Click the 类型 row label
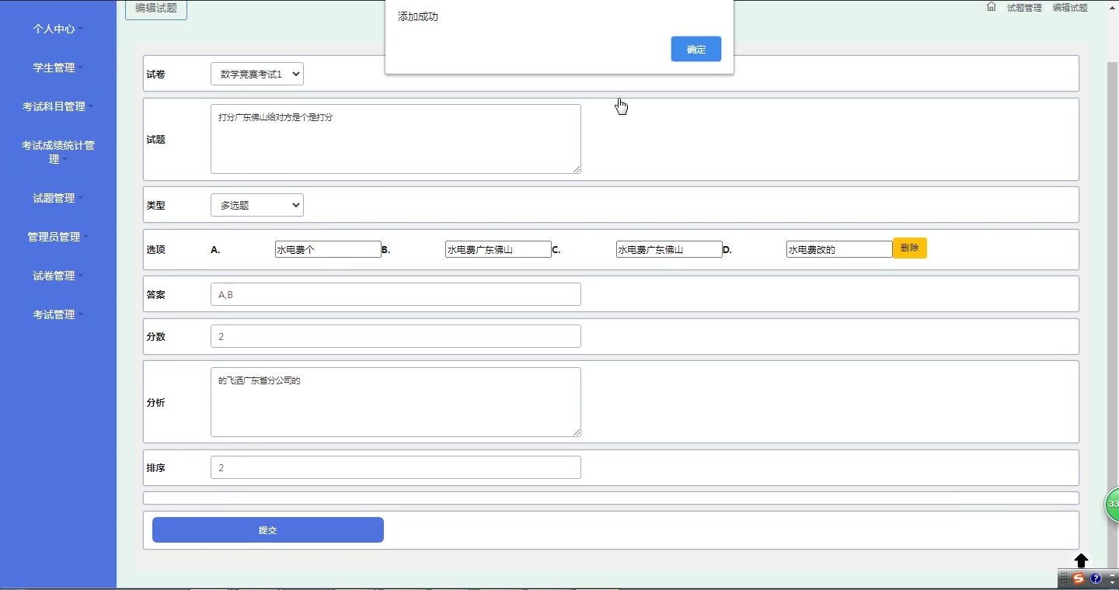 pos(155,205)
